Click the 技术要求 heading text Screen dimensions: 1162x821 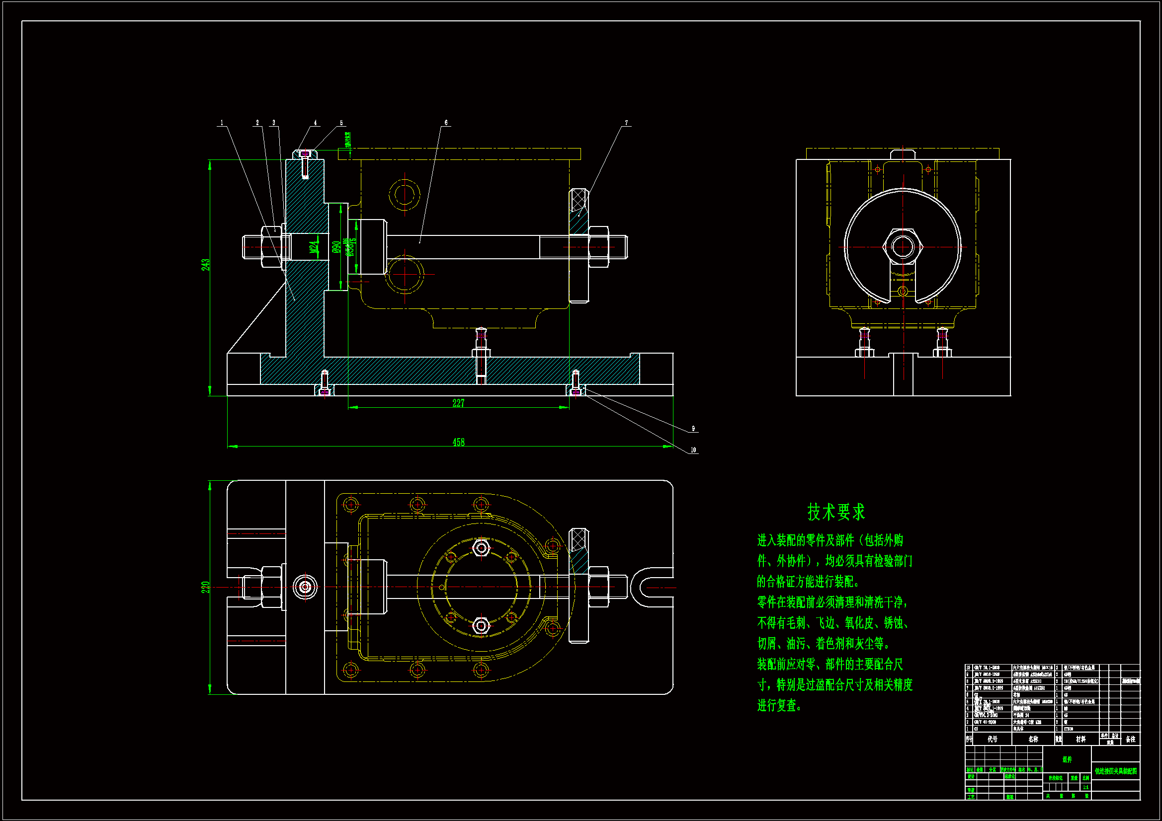[836, 512]
